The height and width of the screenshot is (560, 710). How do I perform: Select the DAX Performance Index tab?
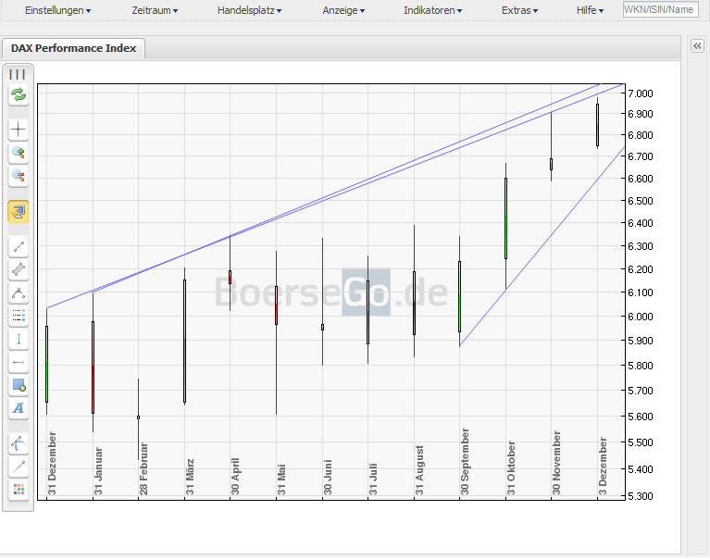pos(73,48)
